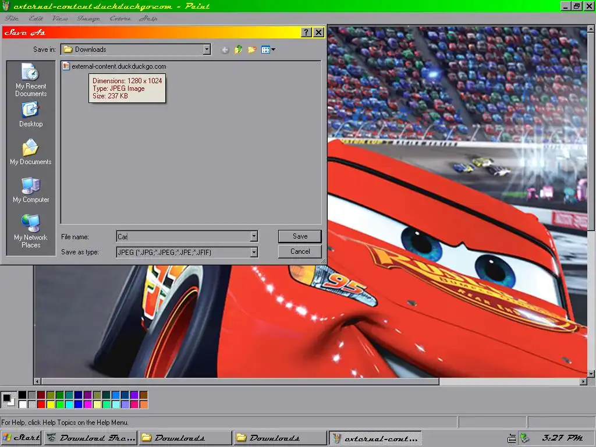Image resolution: width=596 pixels, height=447 pixels.
Task: Pick the cyan color swatch
Action: (69, 404)
